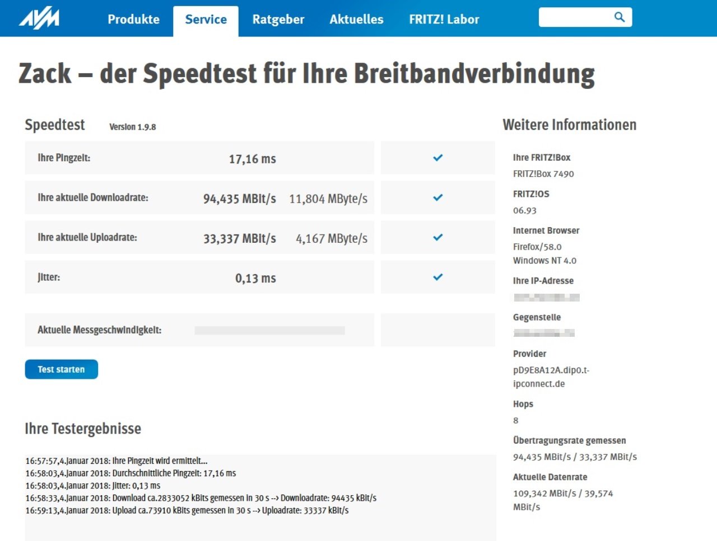Click the 11,804 MByte/s value

point(328,199)
